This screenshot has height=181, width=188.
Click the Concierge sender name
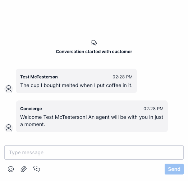(31, 109)
